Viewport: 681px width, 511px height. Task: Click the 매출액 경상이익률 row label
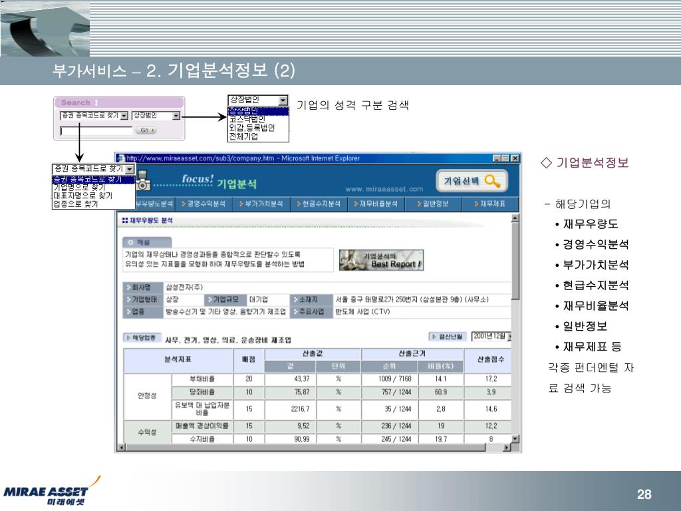click(202, 426)
